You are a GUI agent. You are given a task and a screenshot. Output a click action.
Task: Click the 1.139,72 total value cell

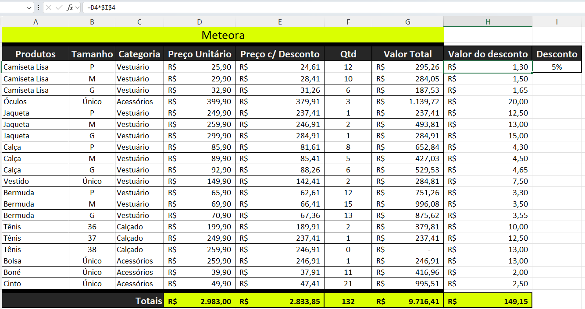click(x=408, y=102)
